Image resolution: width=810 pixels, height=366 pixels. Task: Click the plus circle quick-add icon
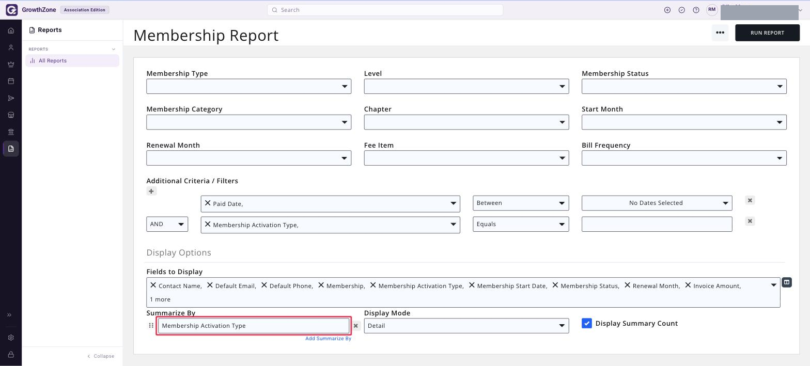tap(667, 10)
